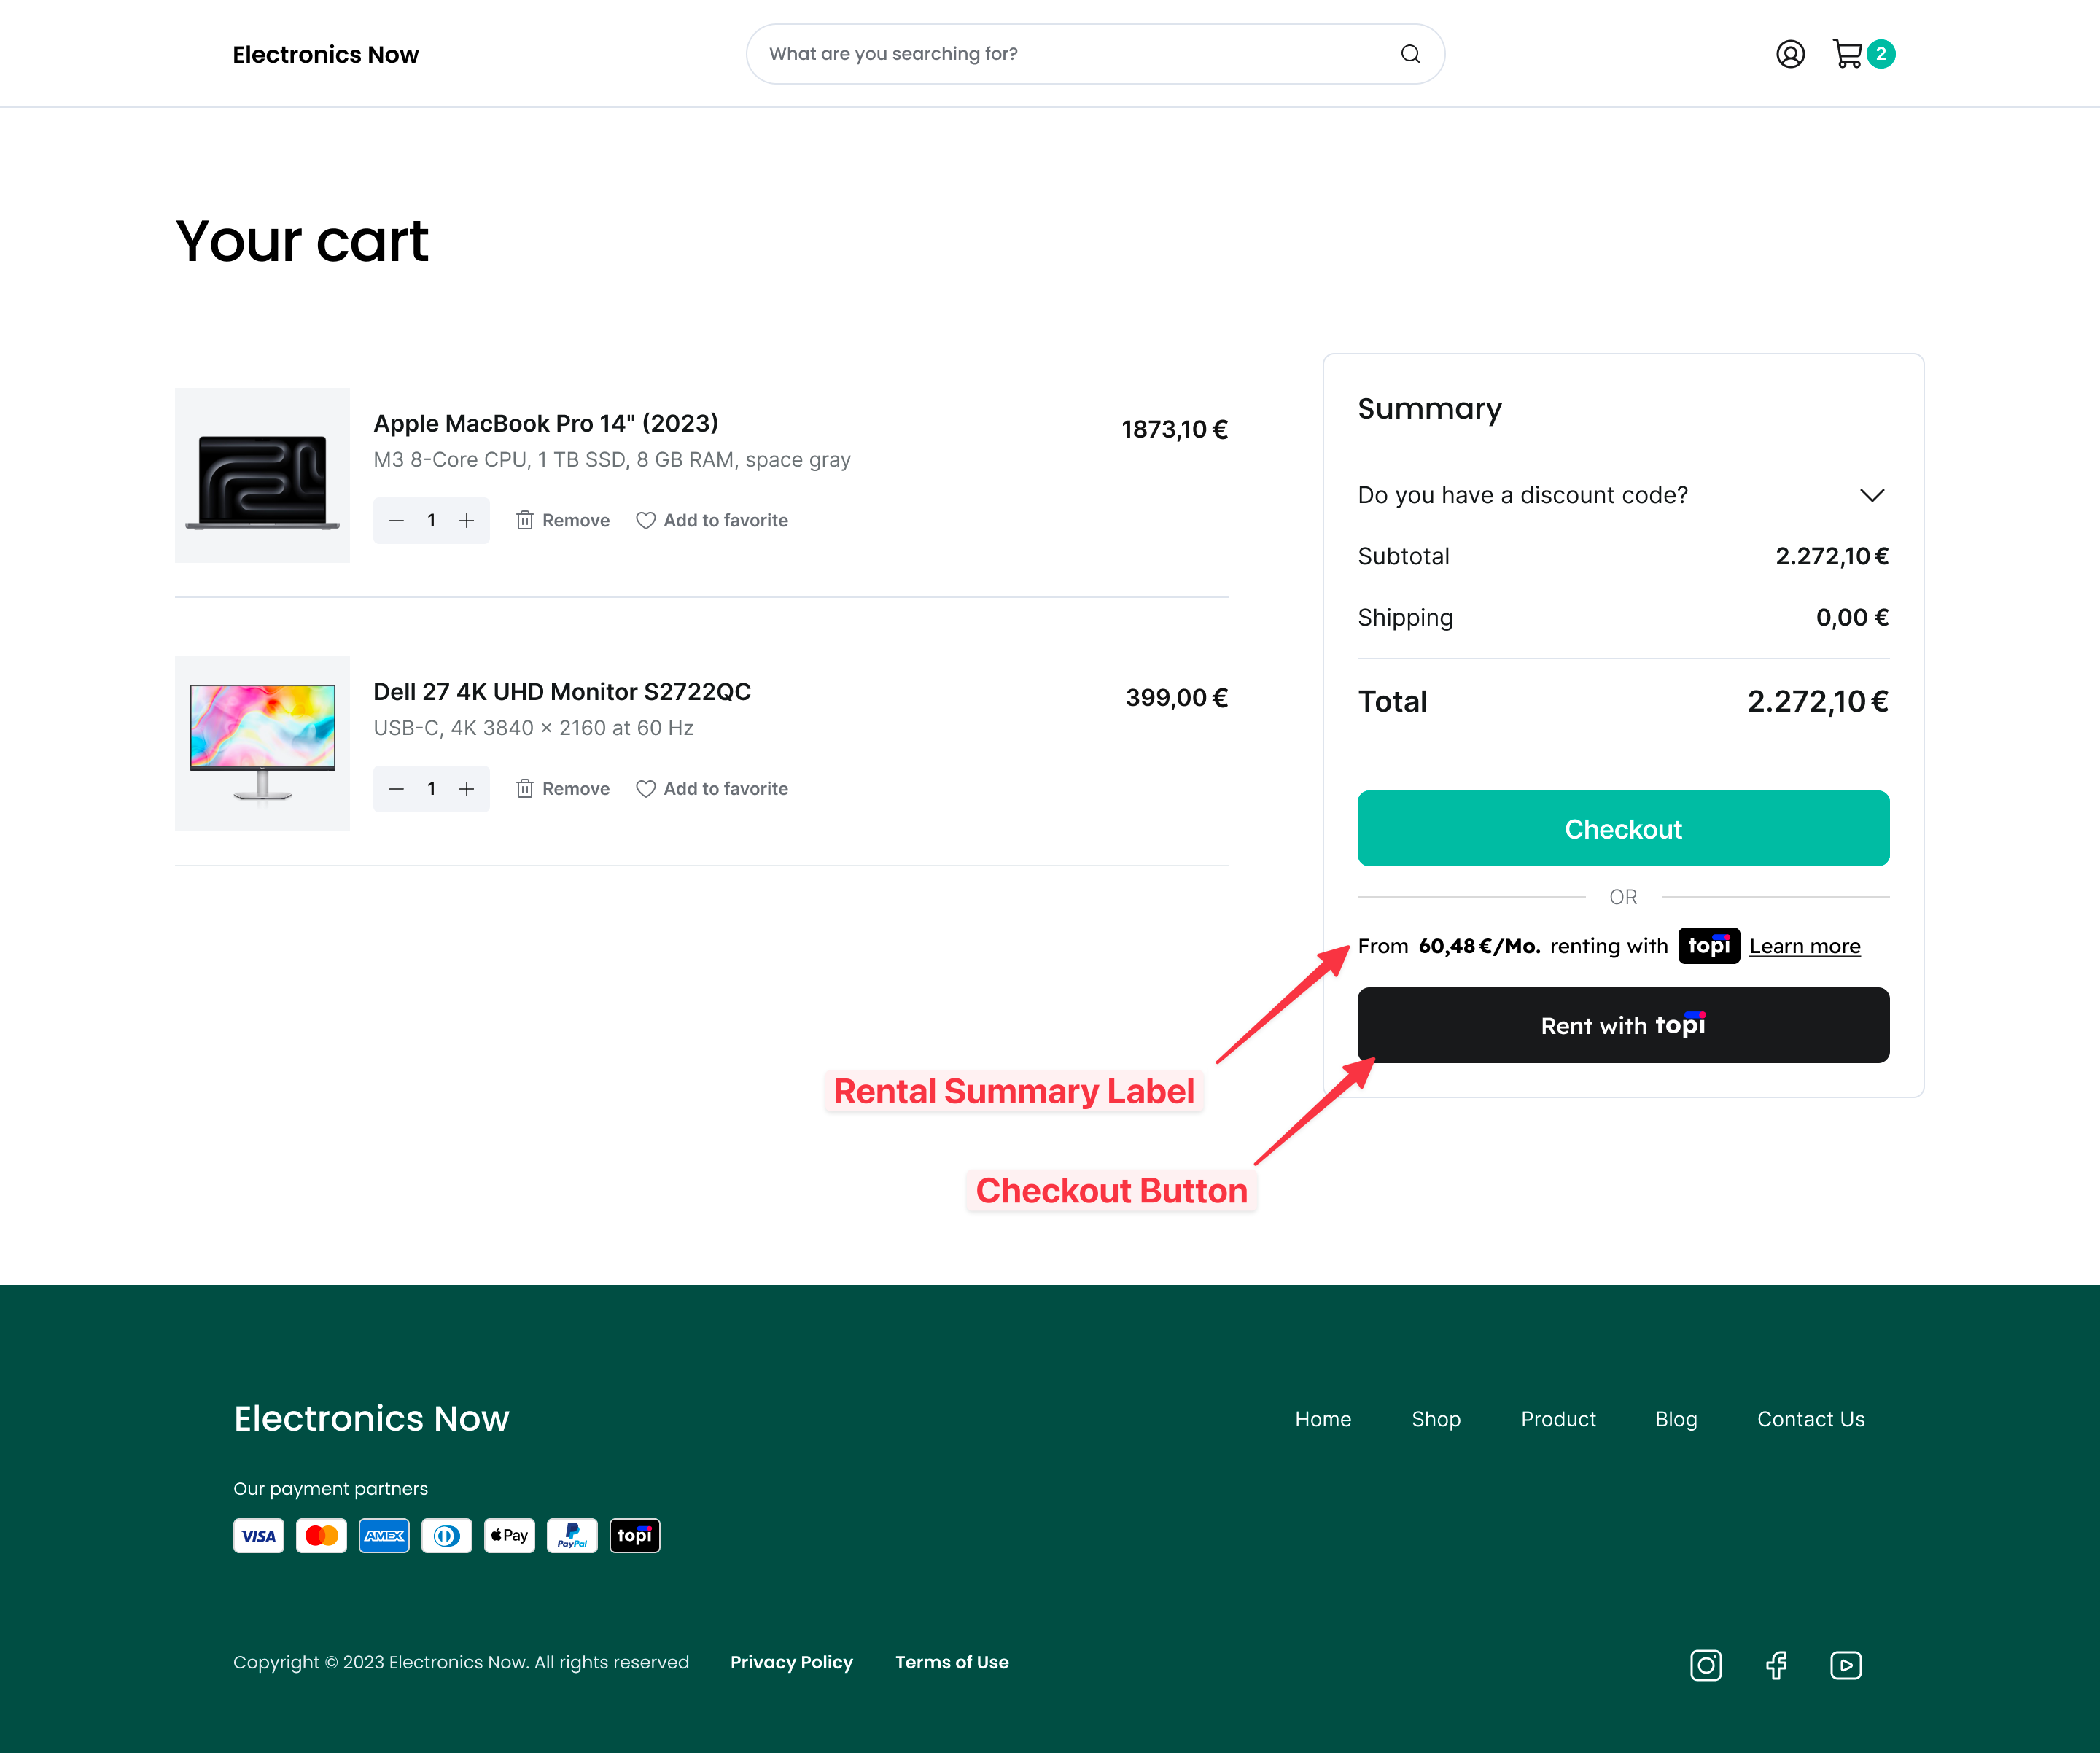Viewport: 2100px width, 1753px height.
Task: Increase MacBook Pro quantity with plus
Action: pos(467,520)
